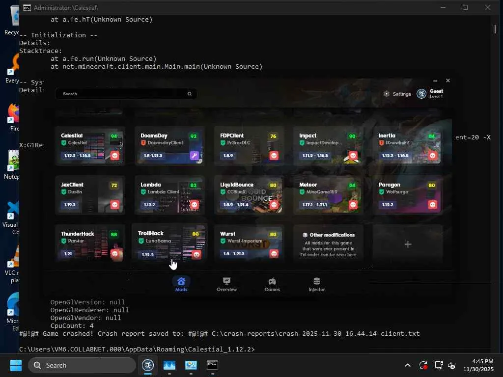The width and height of the screenshot is (503, 377).
Task: Click the red face icon on FDPClient card
Action: tap(274, 156)
